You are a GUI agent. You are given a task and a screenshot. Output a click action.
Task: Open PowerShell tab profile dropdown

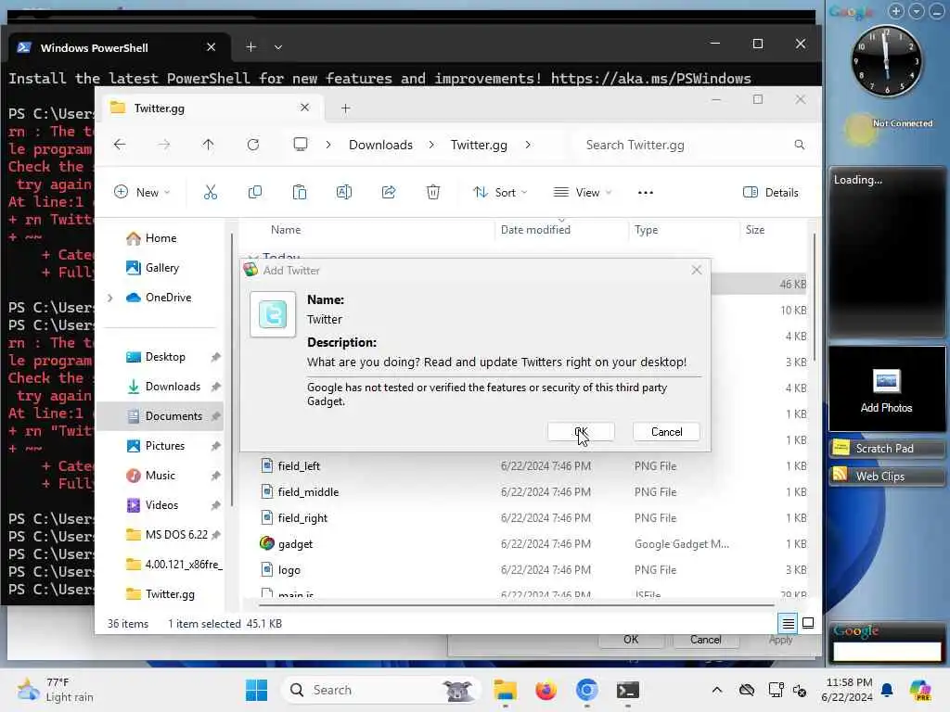278,46
